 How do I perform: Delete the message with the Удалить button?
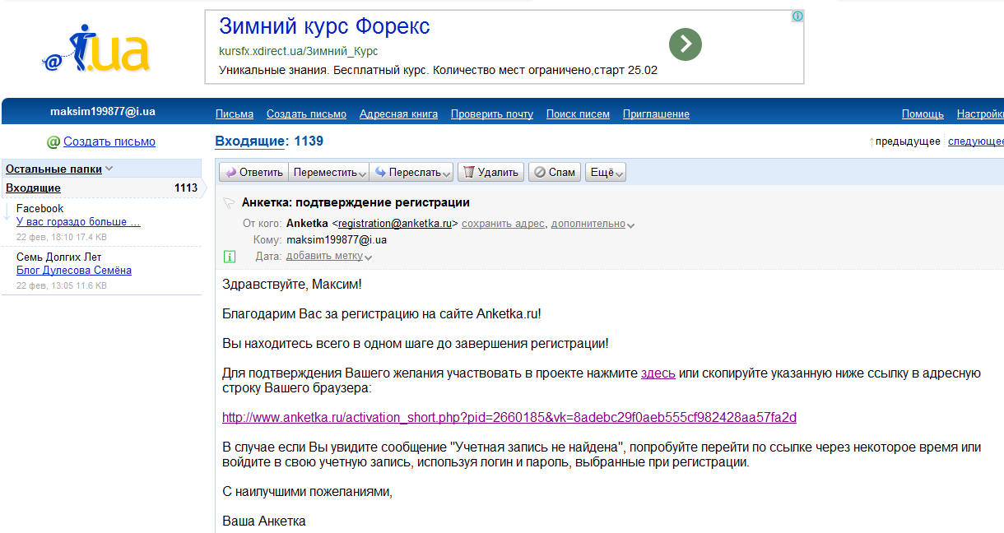coord(490,172)
